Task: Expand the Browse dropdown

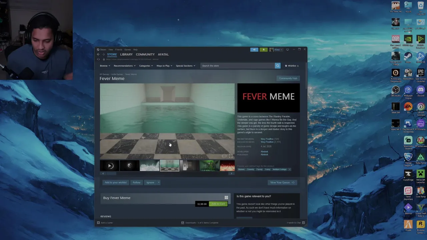Action: [x=105, y=66]
